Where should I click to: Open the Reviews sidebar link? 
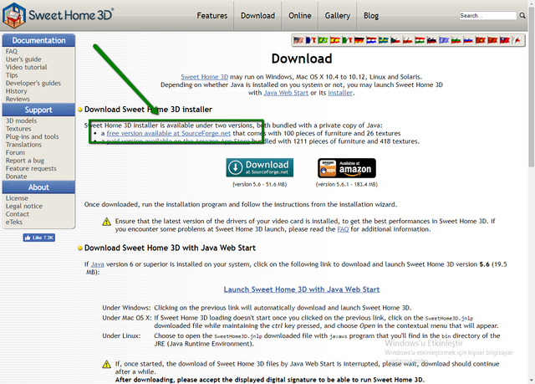coord(18,99)
